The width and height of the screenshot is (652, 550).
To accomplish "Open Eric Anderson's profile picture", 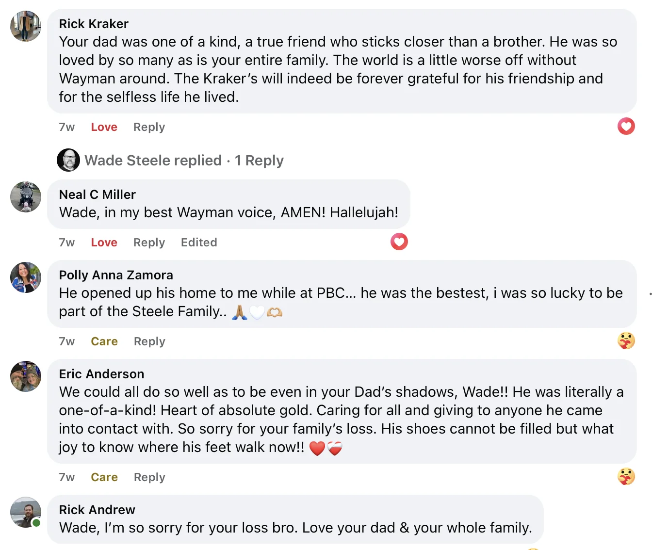I will [x=26, y=376].
